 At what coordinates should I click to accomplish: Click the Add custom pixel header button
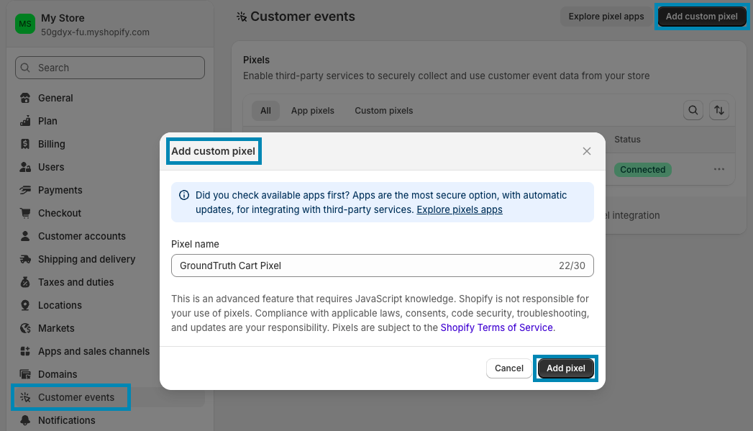coord(702,17)
